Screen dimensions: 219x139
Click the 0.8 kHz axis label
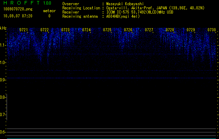pos(3,97)
